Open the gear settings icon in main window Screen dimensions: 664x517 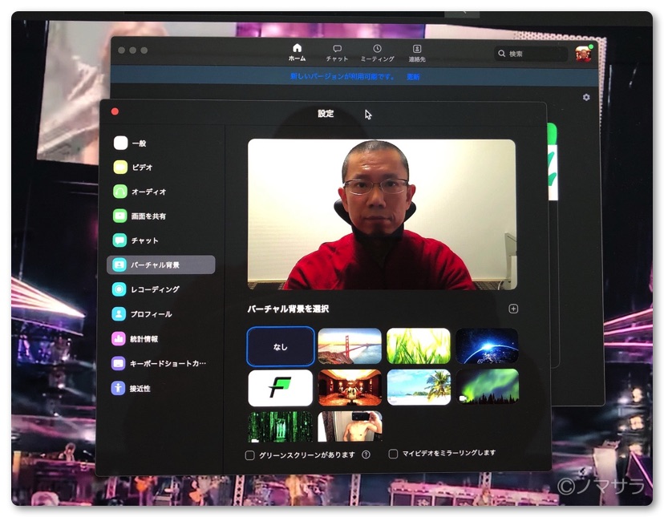coord(586,97)
